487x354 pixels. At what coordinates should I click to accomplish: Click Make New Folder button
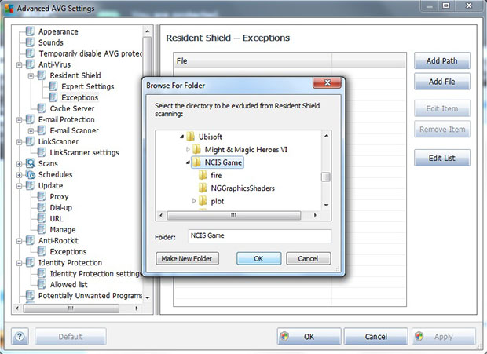187,258
